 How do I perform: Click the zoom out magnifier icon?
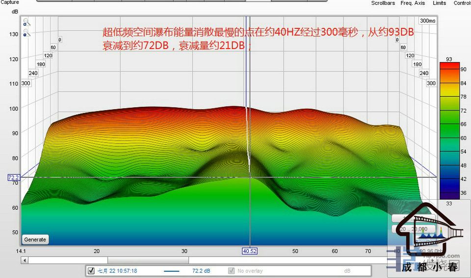(26, 33)
